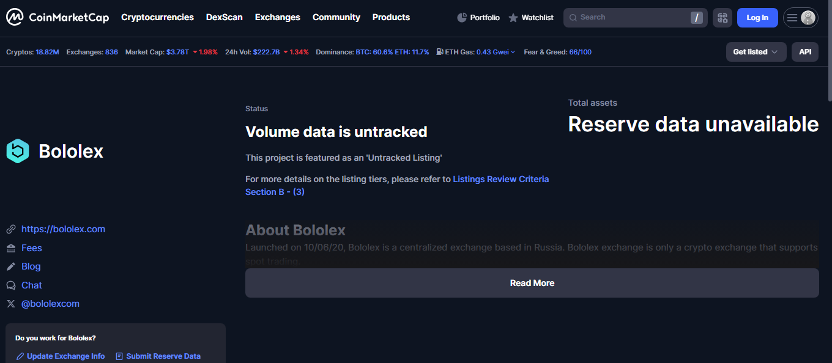Open the Portfolio pie chart icon
Viewport: 832px width, 363px height.
pos(462,18)
